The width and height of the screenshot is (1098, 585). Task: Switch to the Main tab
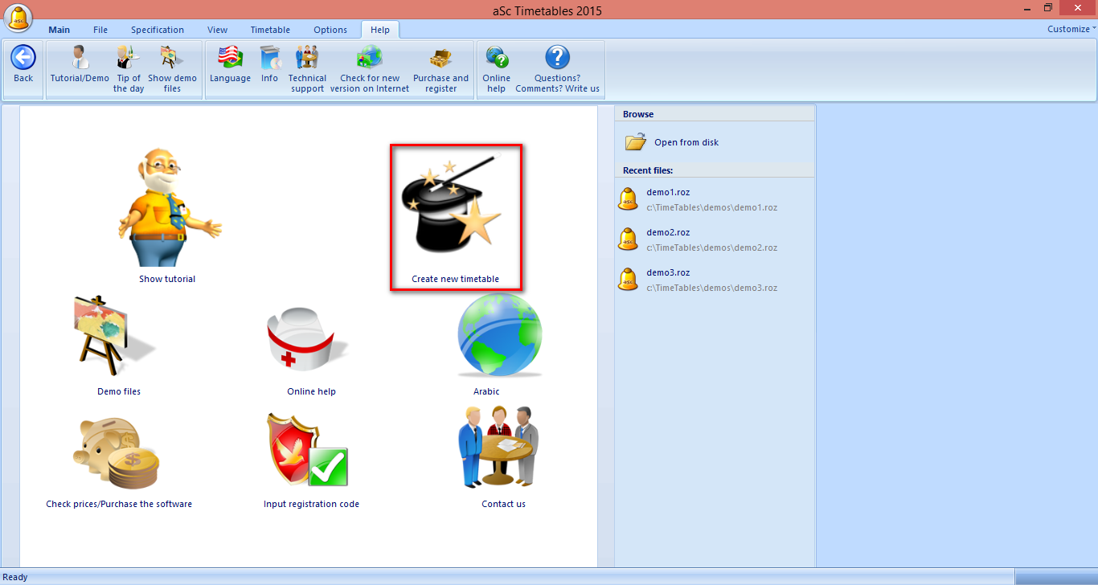click(59, 30)
